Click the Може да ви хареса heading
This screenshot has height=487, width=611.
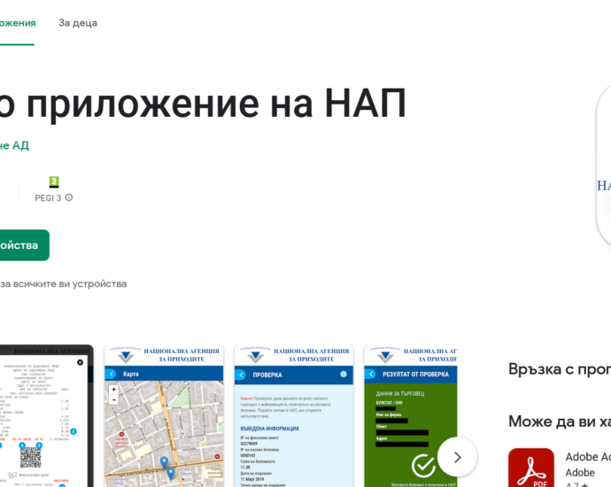[560, 421]
